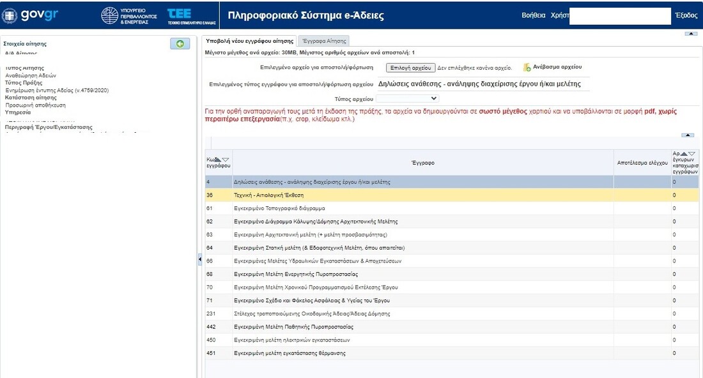Open the Βοήθεια help link
This screenshot has height=378, width=703.
534,15
